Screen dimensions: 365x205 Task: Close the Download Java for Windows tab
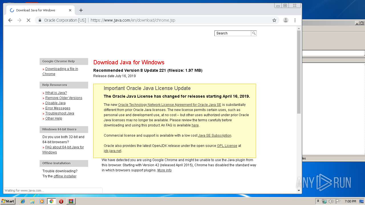pos(70,10)
